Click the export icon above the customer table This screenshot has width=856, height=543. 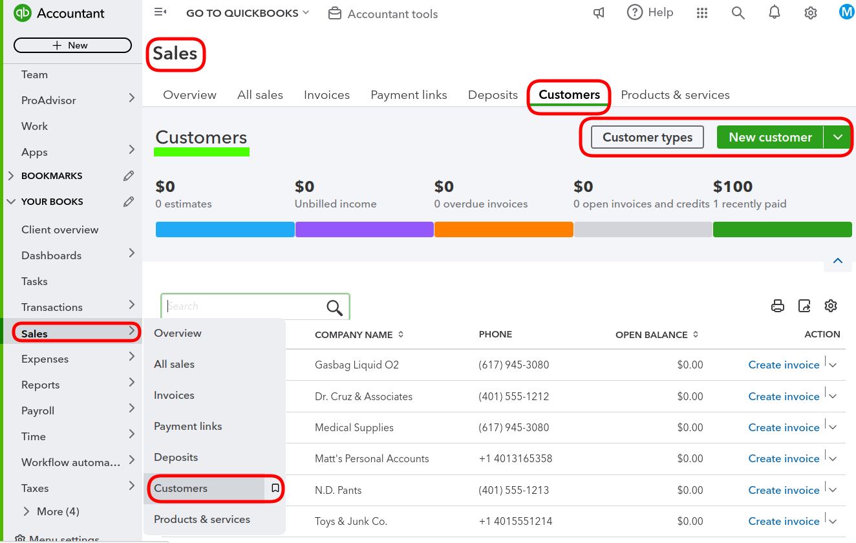(804, 306)
